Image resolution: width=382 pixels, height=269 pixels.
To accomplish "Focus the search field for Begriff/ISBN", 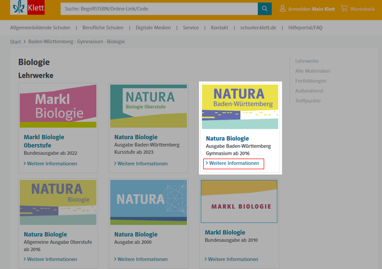I will 159,9.
